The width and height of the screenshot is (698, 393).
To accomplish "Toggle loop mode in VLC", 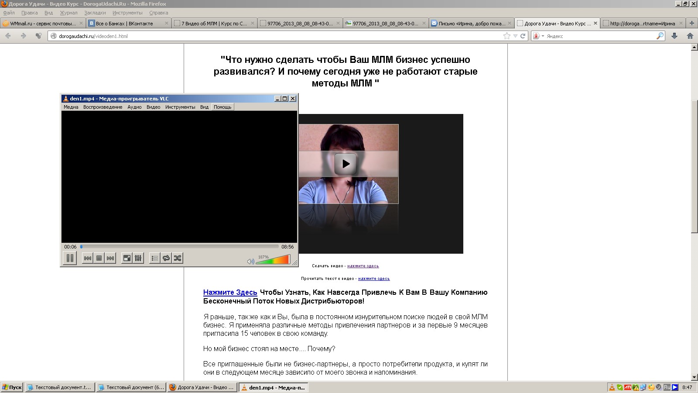I will 166,258.
